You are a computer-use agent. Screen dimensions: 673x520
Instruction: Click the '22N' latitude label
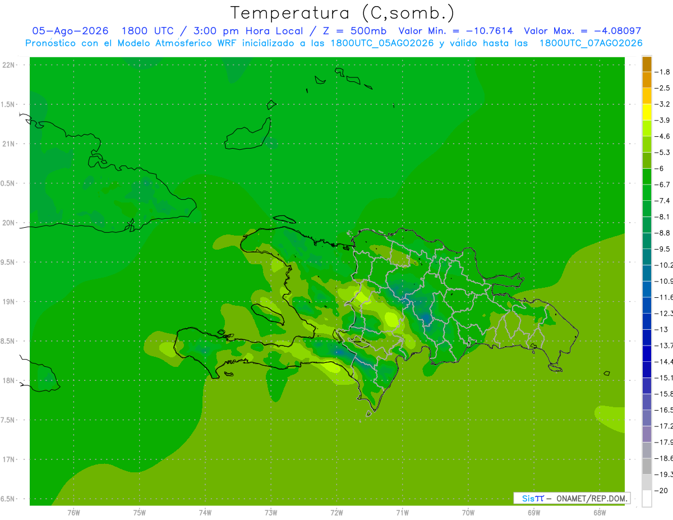[x=8, y=65]
